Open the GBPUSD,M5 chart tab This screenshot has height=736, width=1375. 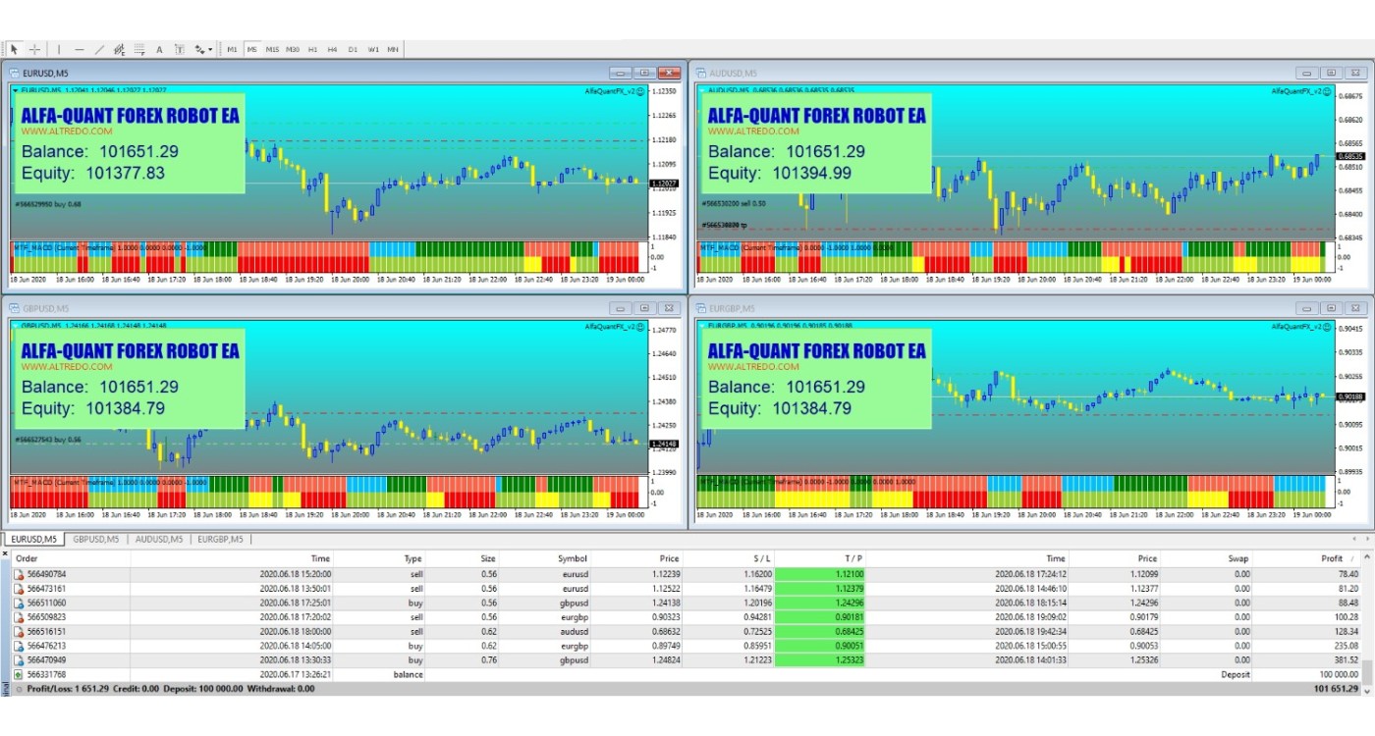point(96,539)
